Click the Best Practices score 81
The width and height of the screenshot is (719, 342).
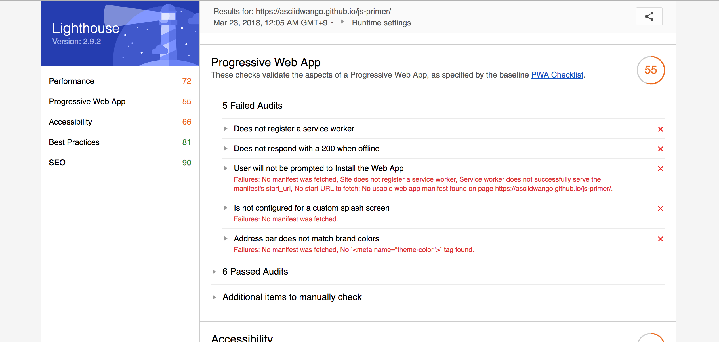[186, 142]
